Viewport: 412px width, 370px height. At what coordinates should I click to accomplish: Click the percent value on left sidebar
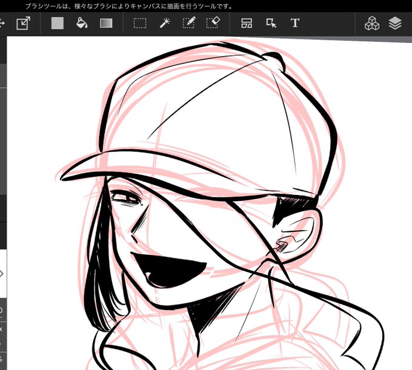(x=1, y=358)
